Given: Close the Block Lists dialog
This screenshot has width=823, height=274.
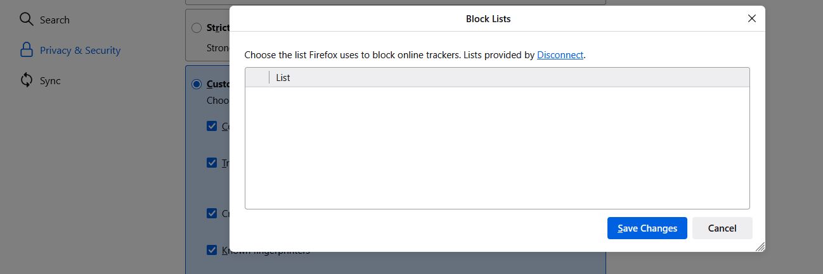Looking at the screenshot, I should point(752,18).
